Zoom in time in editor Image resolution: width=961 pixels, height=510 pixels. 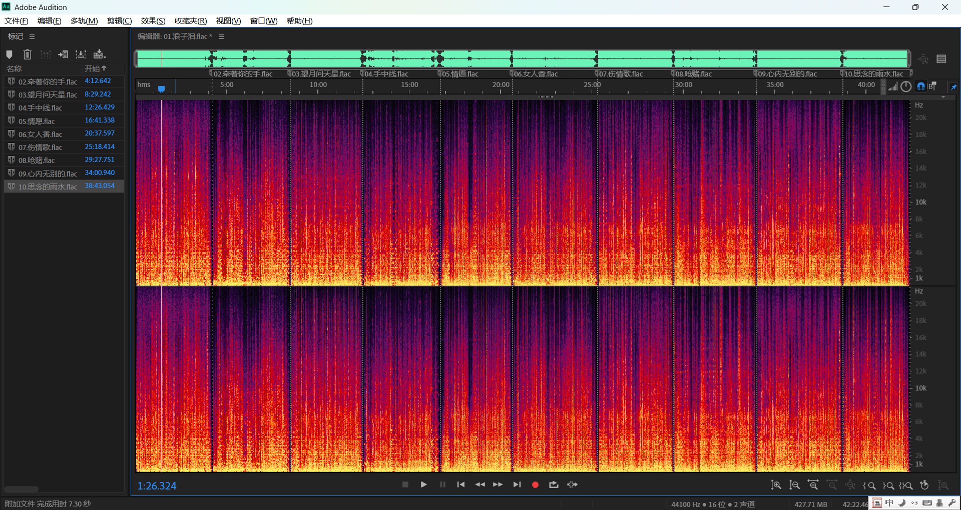tap(813, 485)
